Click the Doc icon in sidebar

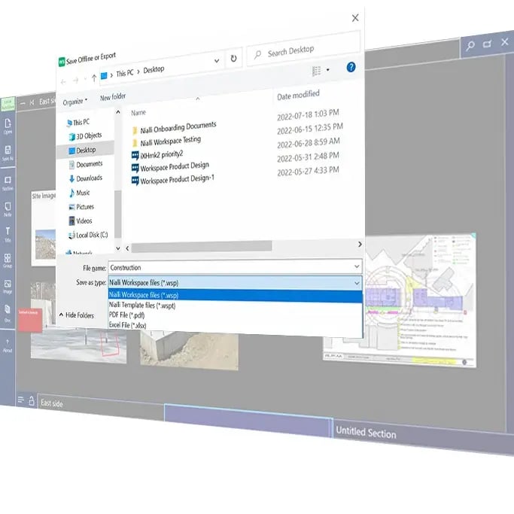click(8, 313)
